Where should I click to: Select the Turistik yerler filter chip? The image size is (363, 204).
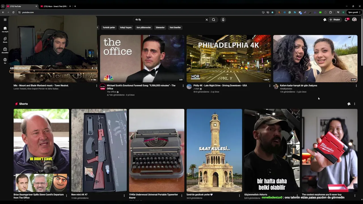click(109, 27)
